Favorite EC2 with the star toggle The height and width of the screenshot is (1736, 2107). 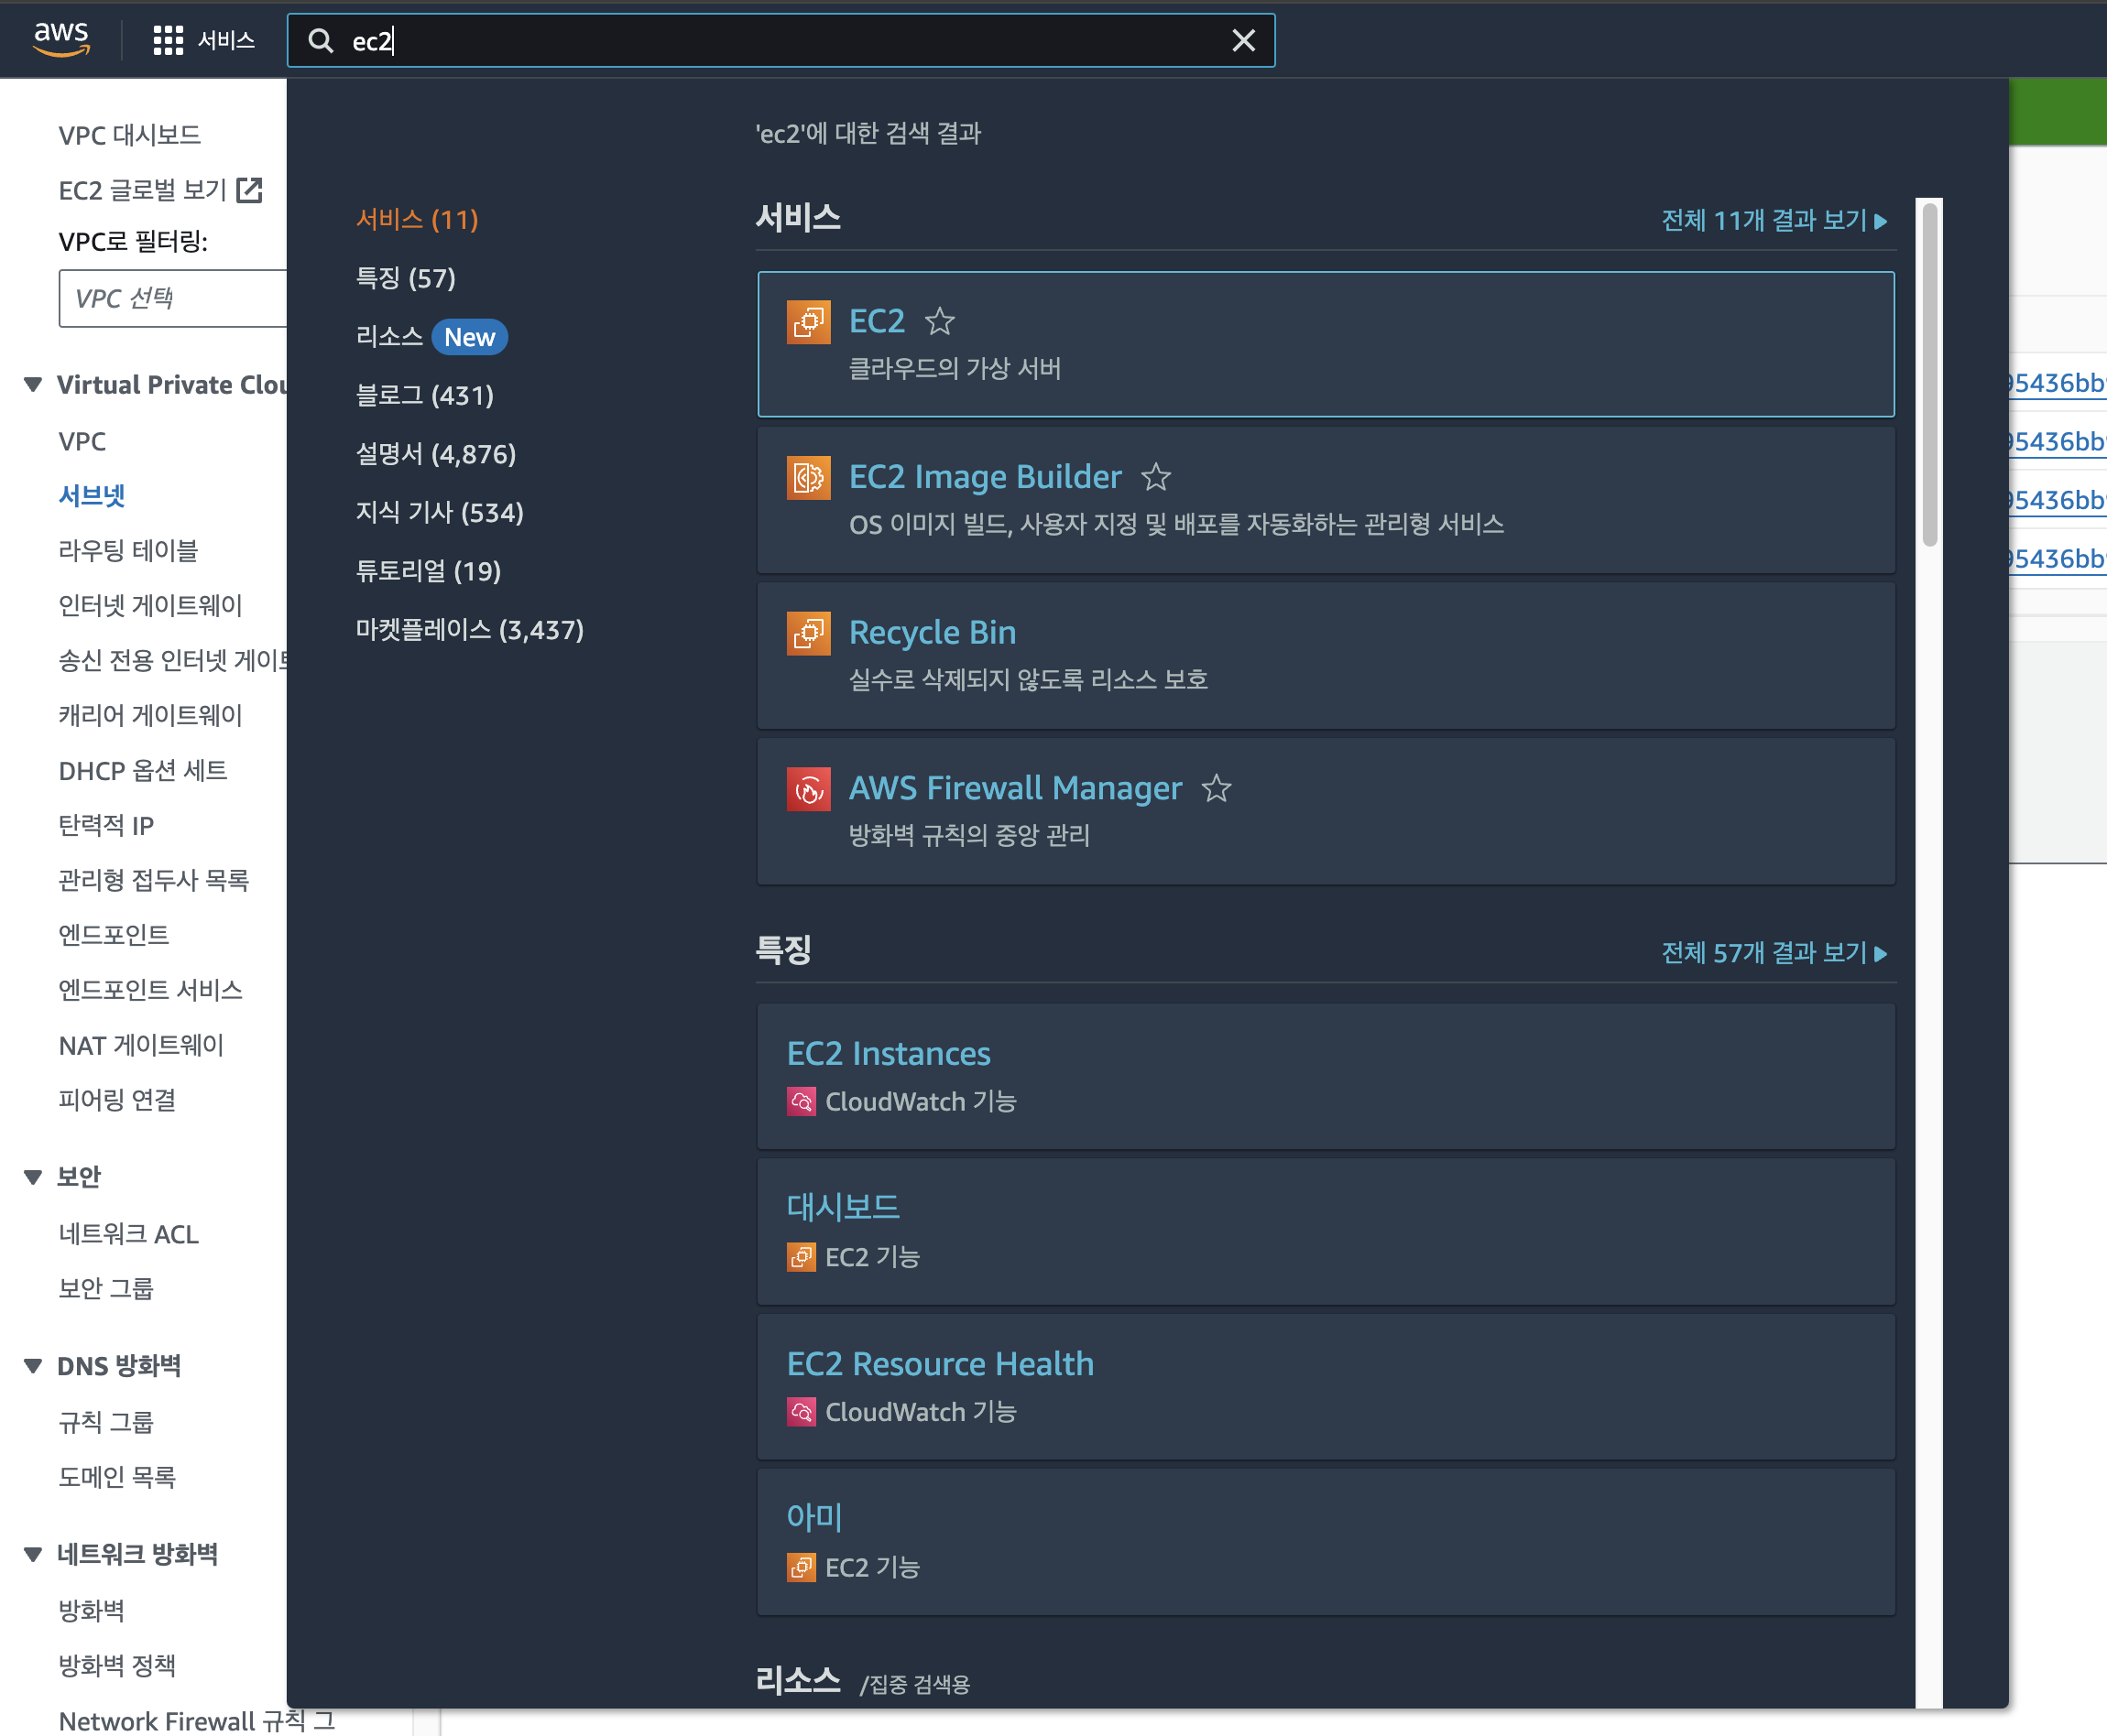pyautogui.click(x=939, y=322)
